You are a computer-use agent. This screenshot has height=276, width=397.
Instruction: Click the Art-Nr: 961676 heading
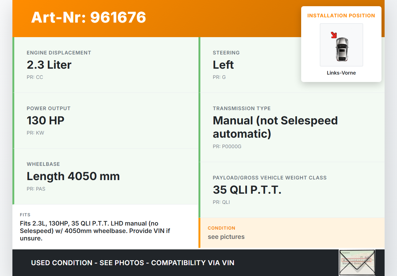pos(89,17)
